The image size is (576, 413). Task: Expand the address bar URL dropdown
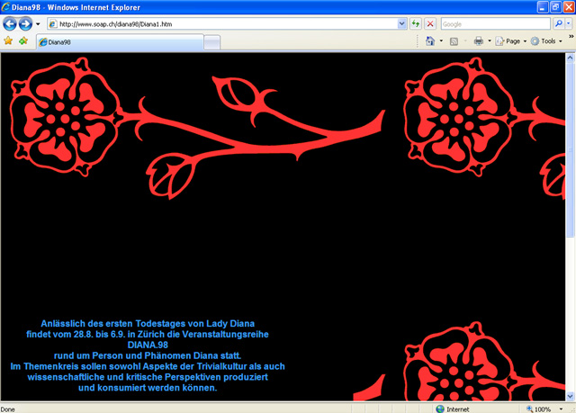coord(401,23)
